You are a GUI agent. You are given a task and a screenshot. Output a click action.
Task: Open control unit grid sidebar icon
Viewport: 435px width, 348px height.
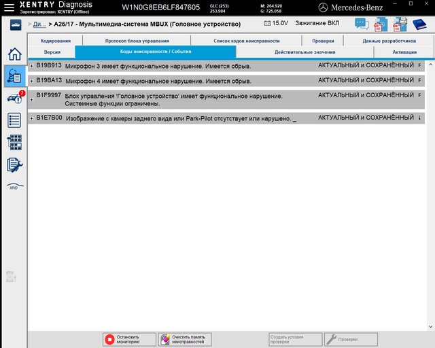click(x=15, y=142)
